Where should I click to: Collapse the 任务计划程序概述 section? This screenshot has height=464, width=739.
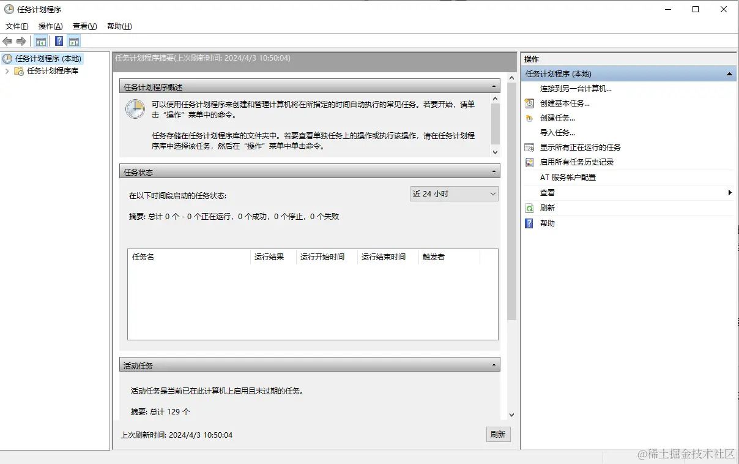496,86
